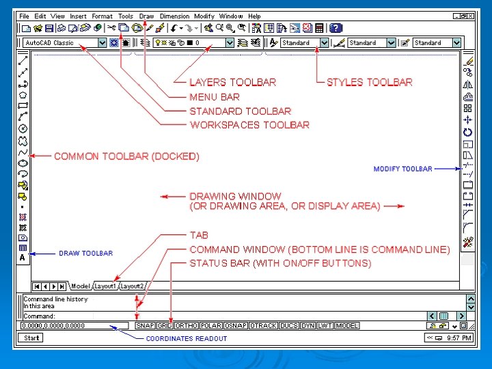Select the Ellipse draw tool

click(x=23, y=163)
